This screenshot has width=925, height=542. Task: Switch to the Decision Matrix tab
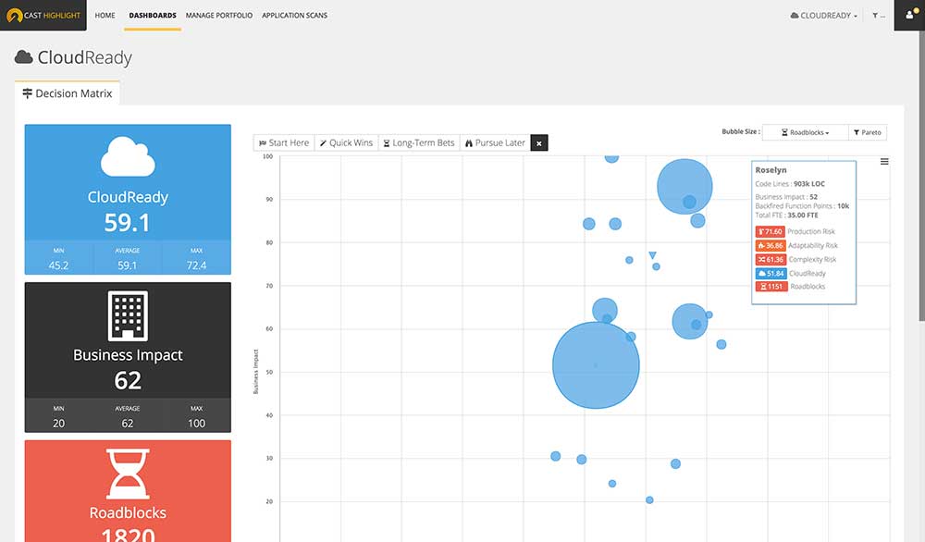[x=68, y=93]
